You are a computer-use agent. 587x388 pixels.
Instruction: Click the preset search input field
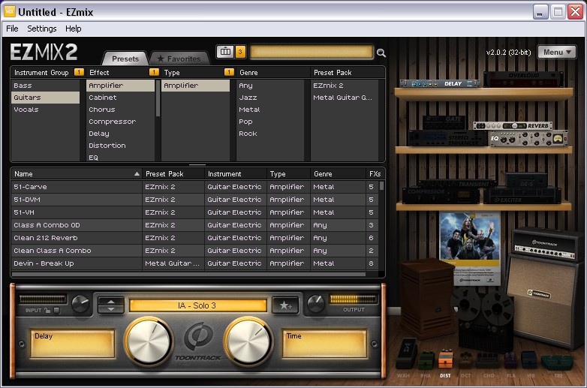311,52
